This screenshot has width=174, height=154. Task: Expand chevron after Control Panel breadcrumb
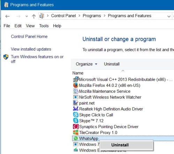79,16
